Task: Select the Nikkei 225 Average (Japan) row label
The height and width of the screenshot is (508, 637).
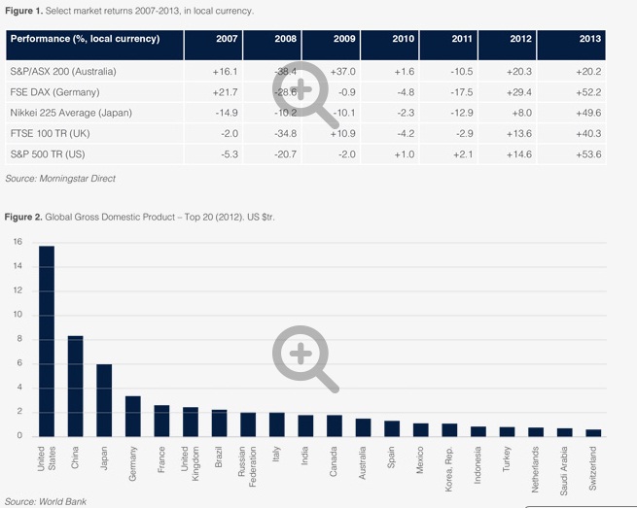Action: pos(70,113)
